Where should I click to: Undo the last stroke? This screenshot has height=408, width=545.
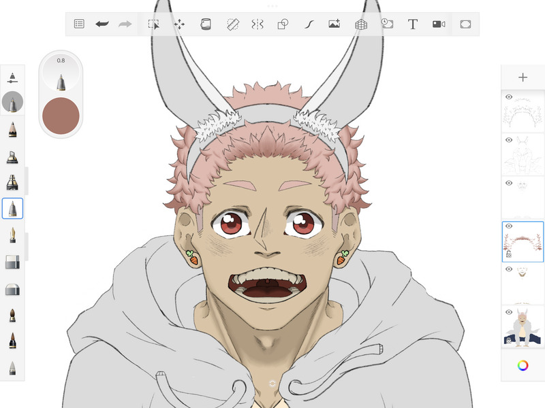pos(102,24)
